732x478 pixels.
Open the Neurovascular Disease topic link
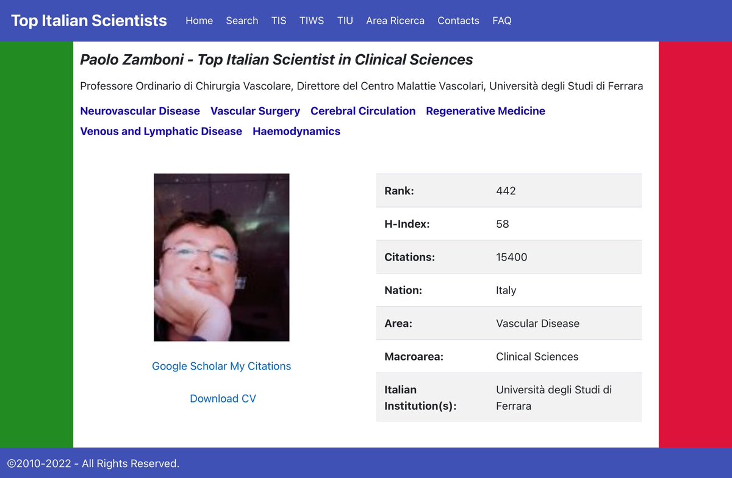coord(140,111)
